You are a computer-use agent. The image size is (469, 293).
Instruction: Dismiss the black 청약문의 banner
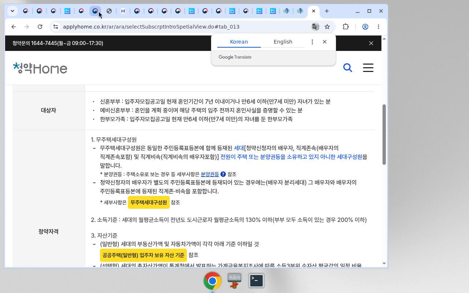(371, 43)
